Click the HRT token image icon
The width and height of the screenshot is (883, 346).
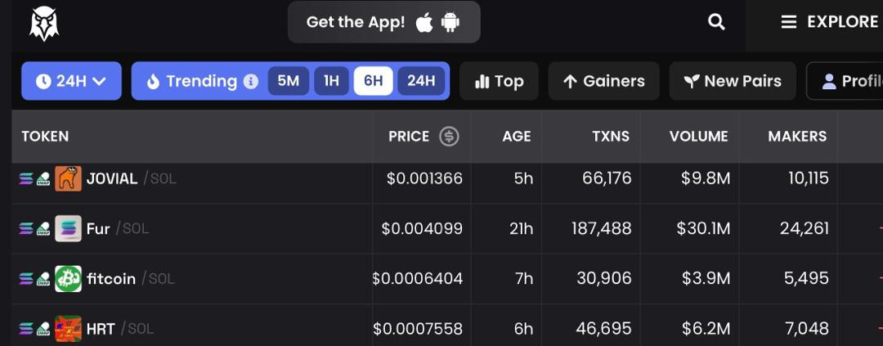[x=68, y=329]
